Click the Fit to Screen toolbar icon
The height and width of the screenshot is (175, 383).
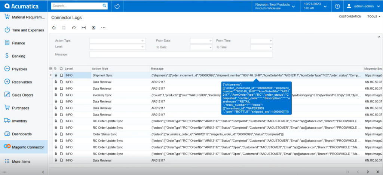83,28
